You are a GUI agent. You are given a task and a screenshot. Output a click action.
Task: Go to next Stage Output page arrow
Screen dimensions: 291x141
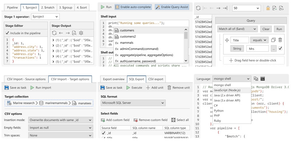point(68,33)
